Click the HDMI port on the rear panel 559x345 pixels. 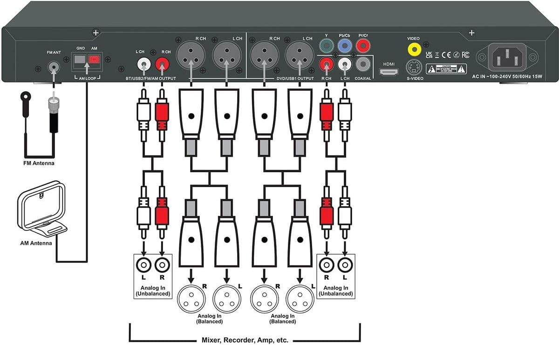tap(389, 72)
